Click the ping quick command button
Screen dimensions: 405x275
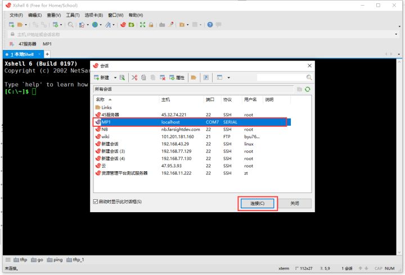click(x=55, y=260)
